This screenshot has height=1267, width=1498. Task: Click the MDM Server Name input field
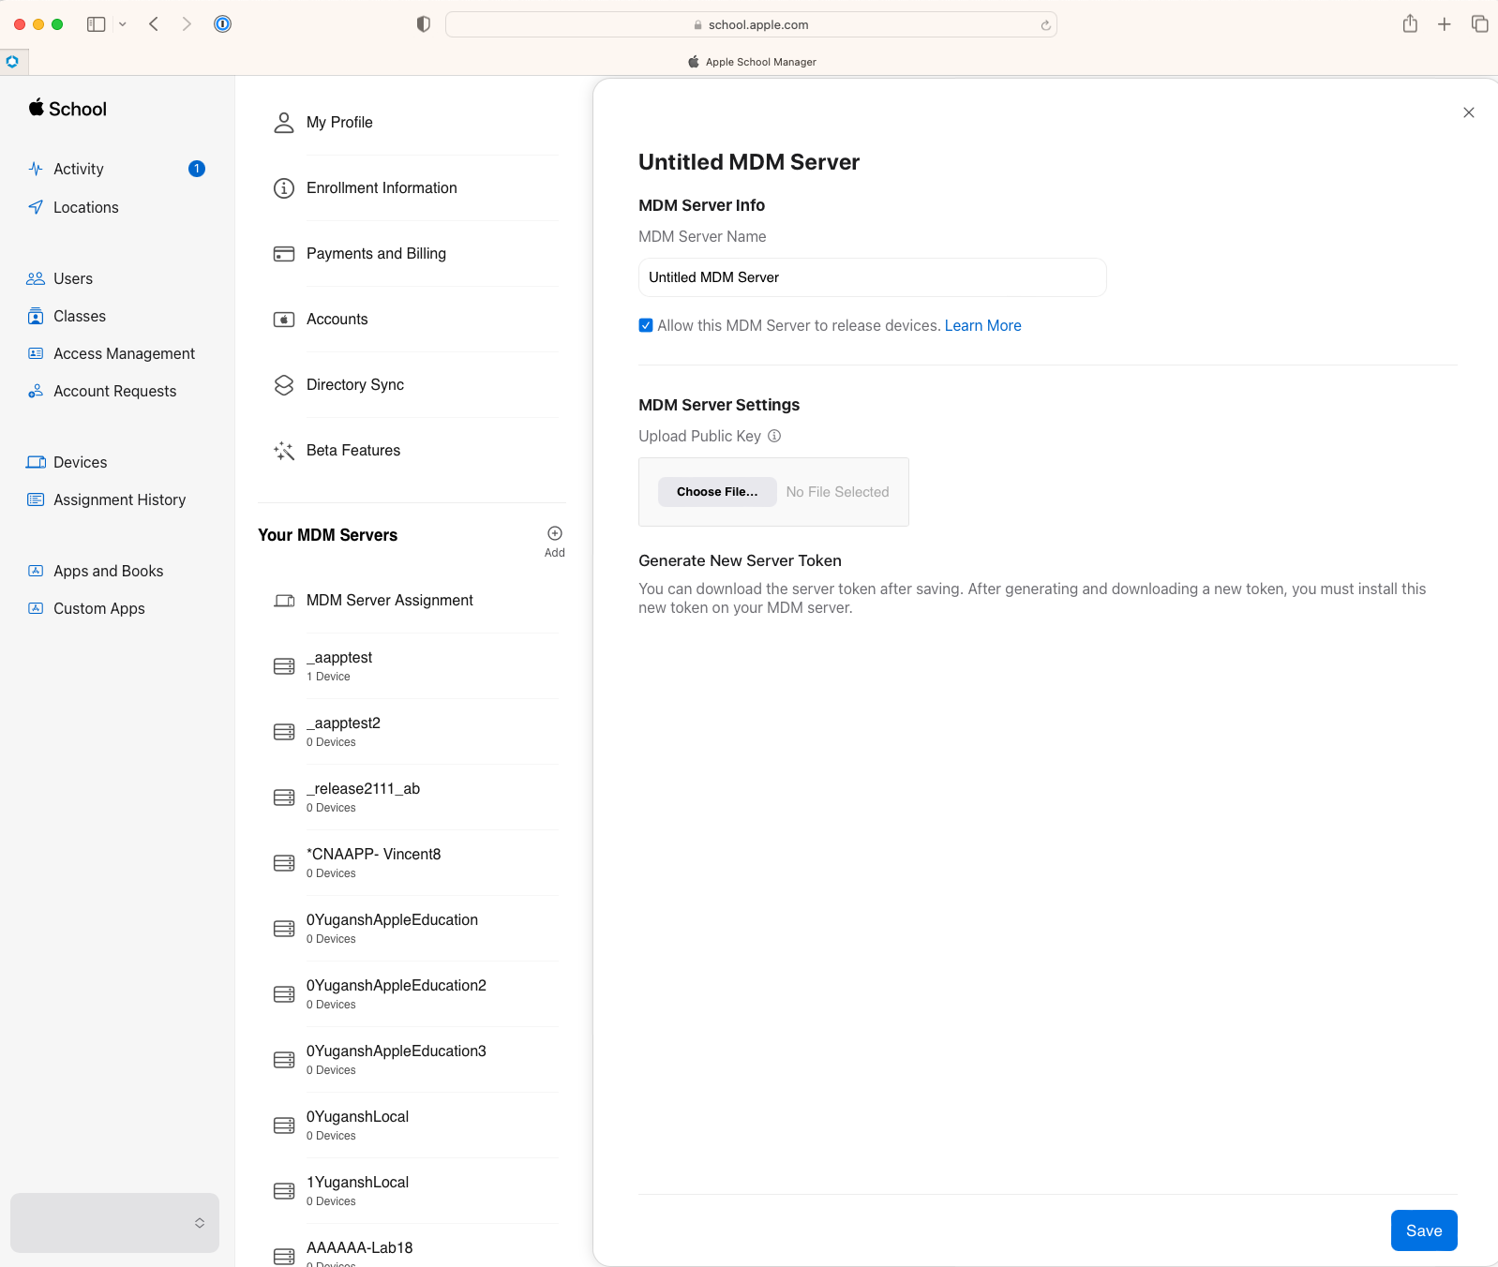pyautogui.click(x=872, y=277)
